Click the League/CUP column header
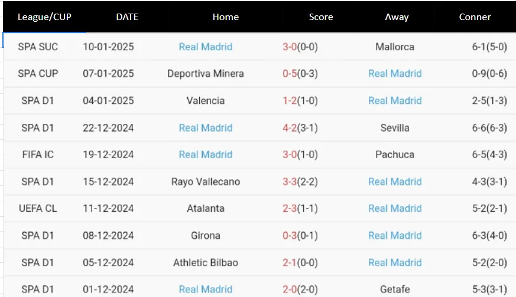Image resolution: width=516 pixels, height=297 pixels. [44, 17]
